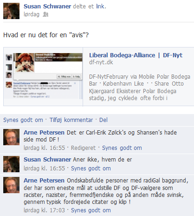
Task: Click Susan Schwaner's profile picture at post top
Action: point(11,11)
